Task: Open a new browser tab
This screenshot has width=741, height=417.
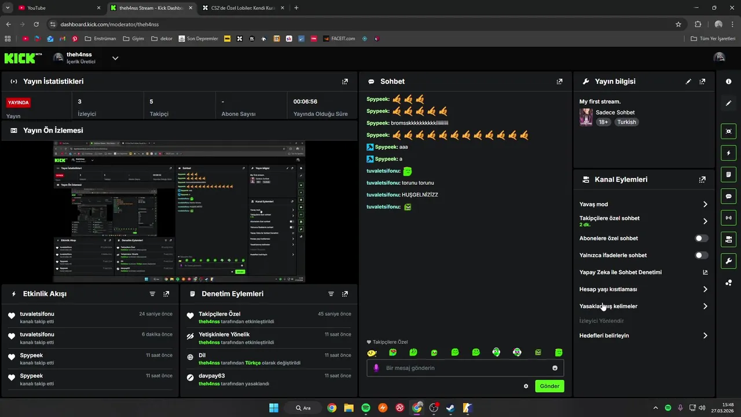Action: 296,8
